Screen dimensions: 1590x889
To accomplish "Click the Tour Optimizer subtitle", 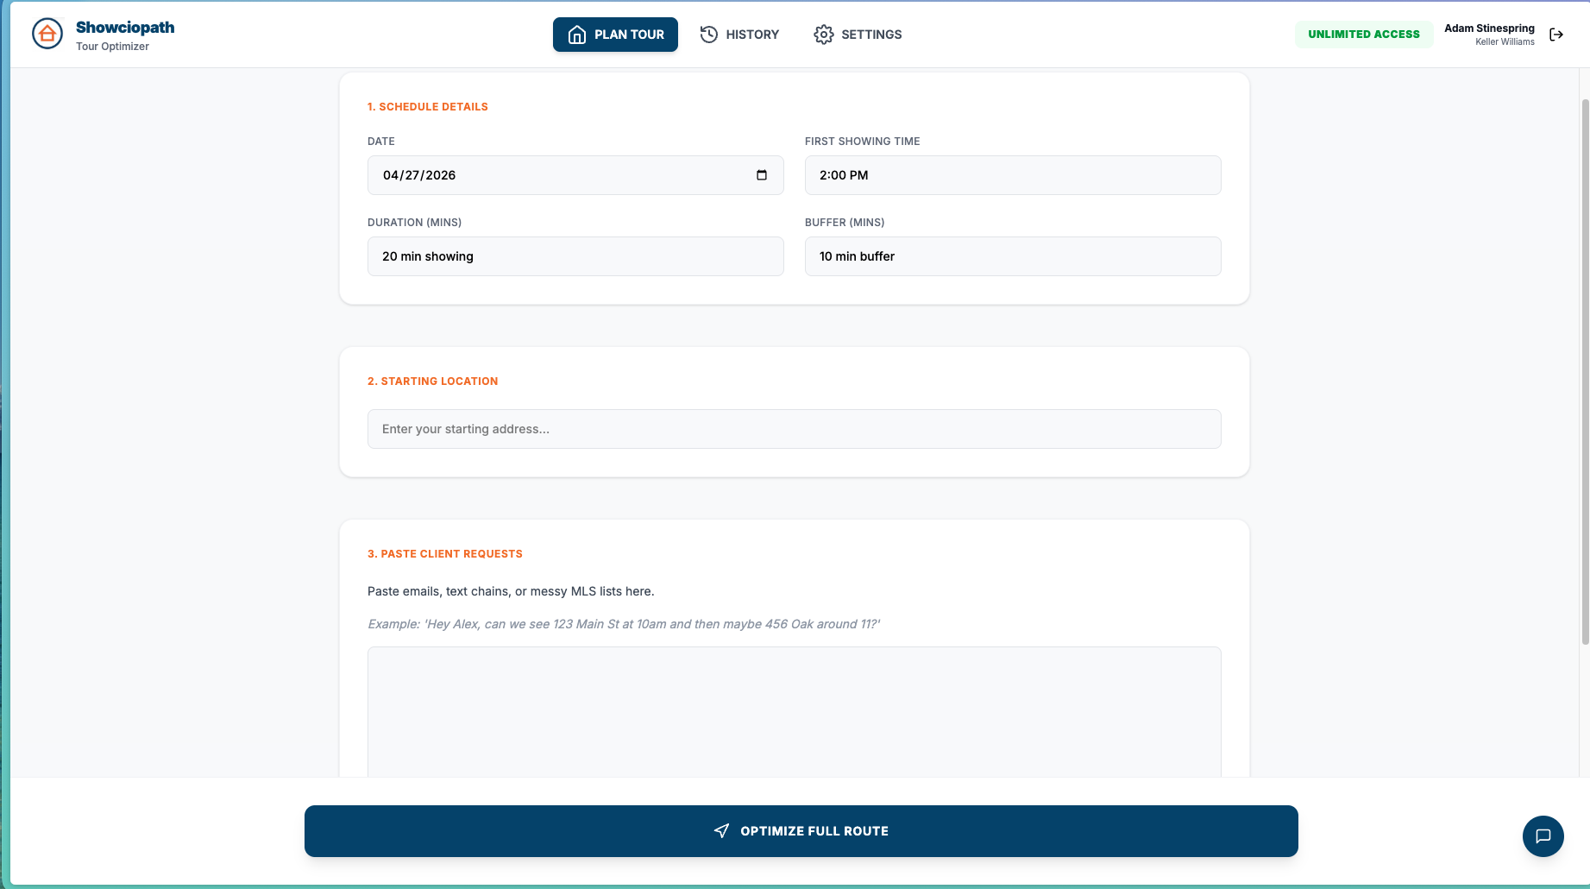I will (112, 47).
